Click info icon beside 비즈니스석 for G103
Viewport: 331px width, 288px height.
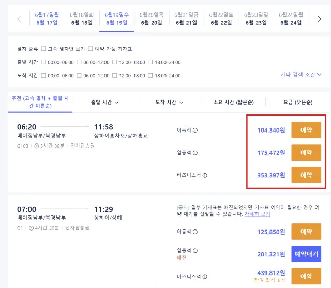click(x=205, y=175)
